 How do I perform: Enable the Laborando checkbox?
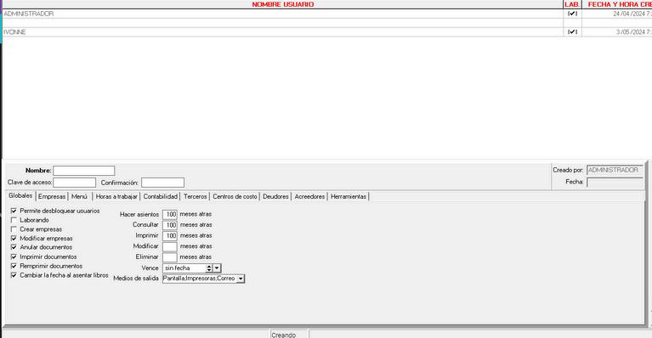click(x=14, y=220)
